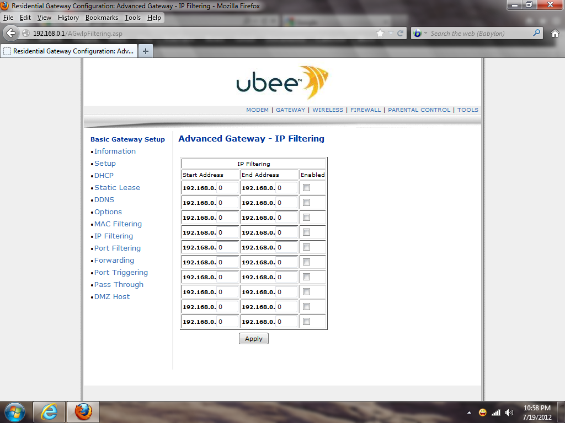The width and height of the screenshot is (565, 423).
Task: Expand the address bar history dropdown
Action: pos(391,33)
